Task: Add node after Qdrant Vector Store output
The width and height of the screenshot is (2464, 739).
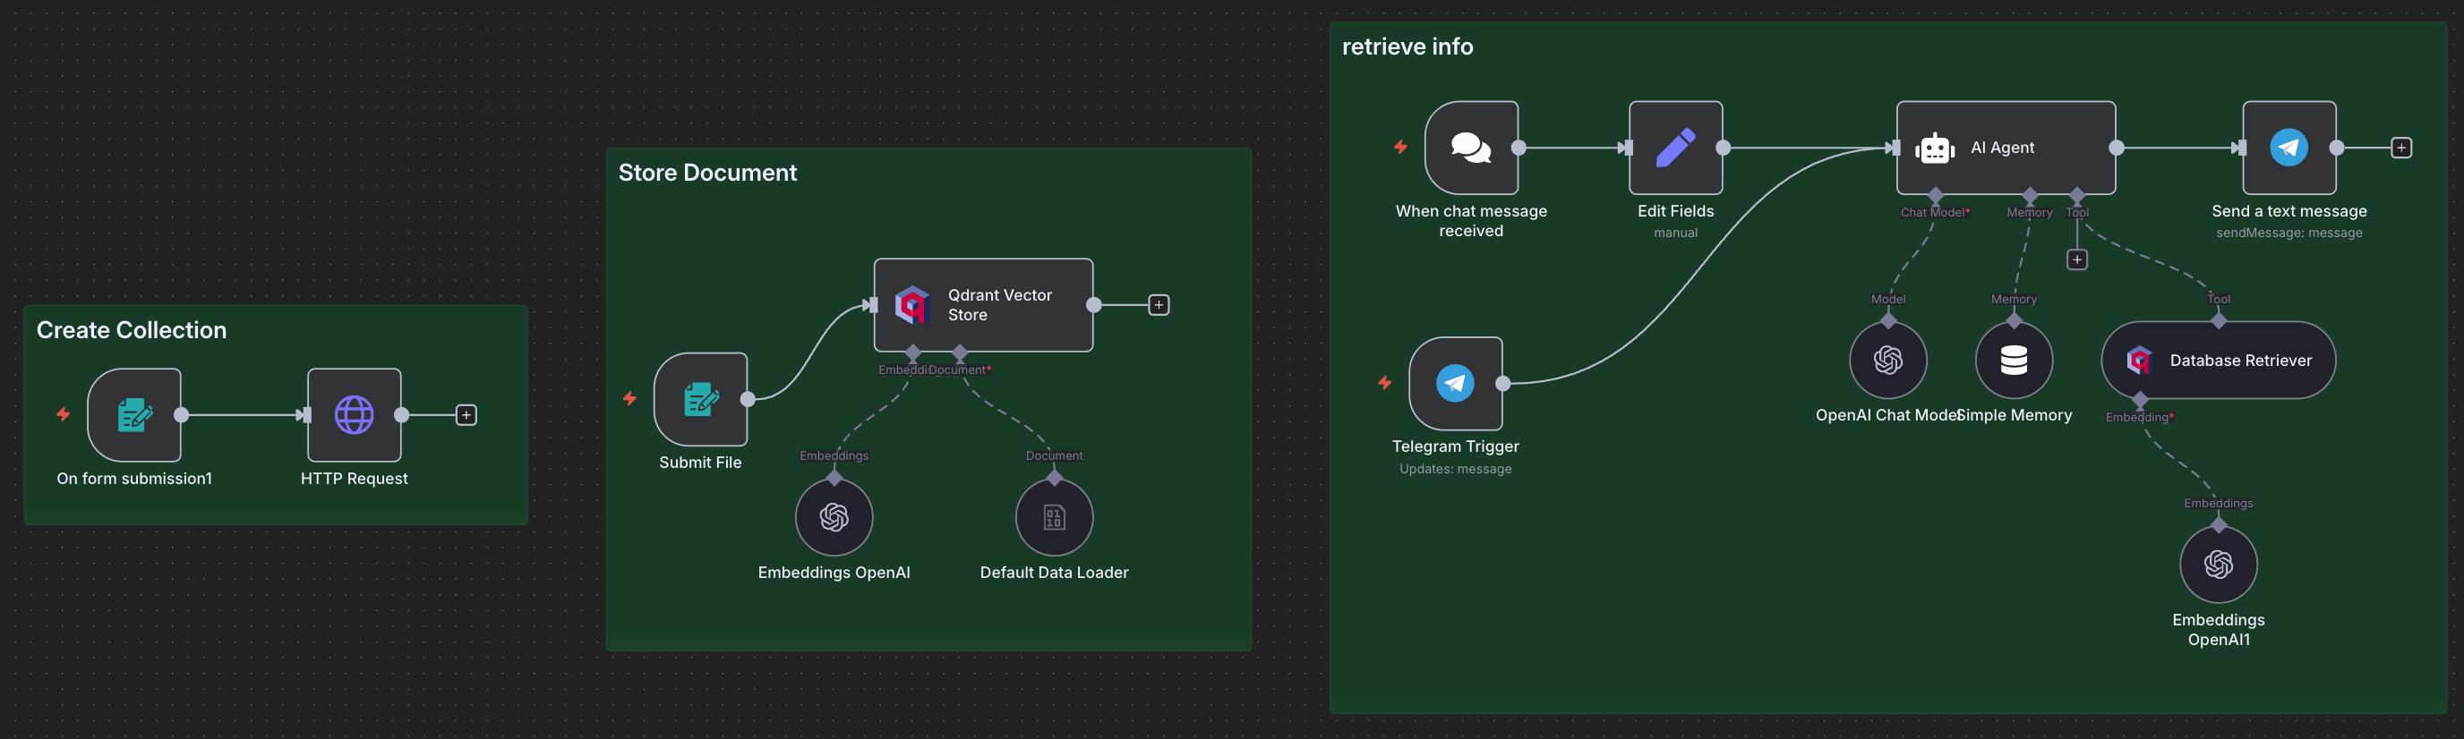Action: point(1159,305)
